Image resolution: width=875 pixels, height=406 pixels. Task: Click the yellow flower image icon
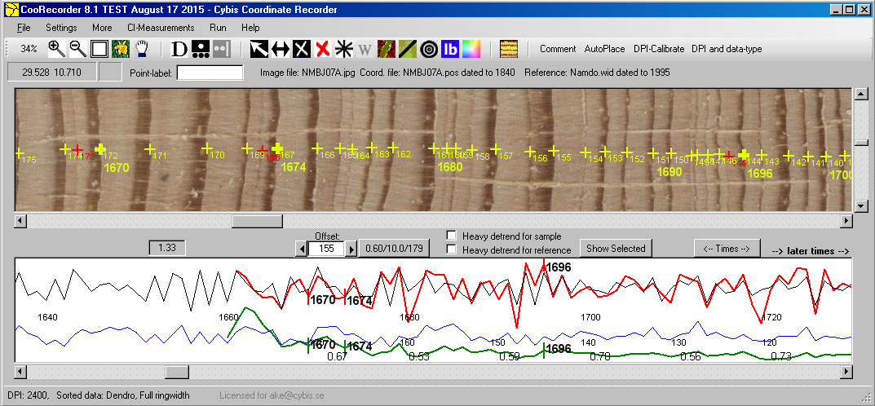(121, 49)
